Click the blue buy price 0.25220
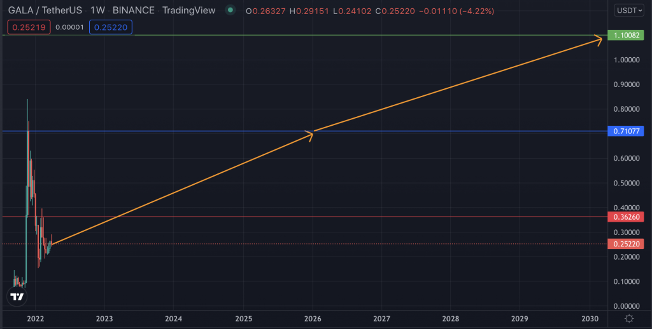652x329 pixels. (x=111, y=27)
